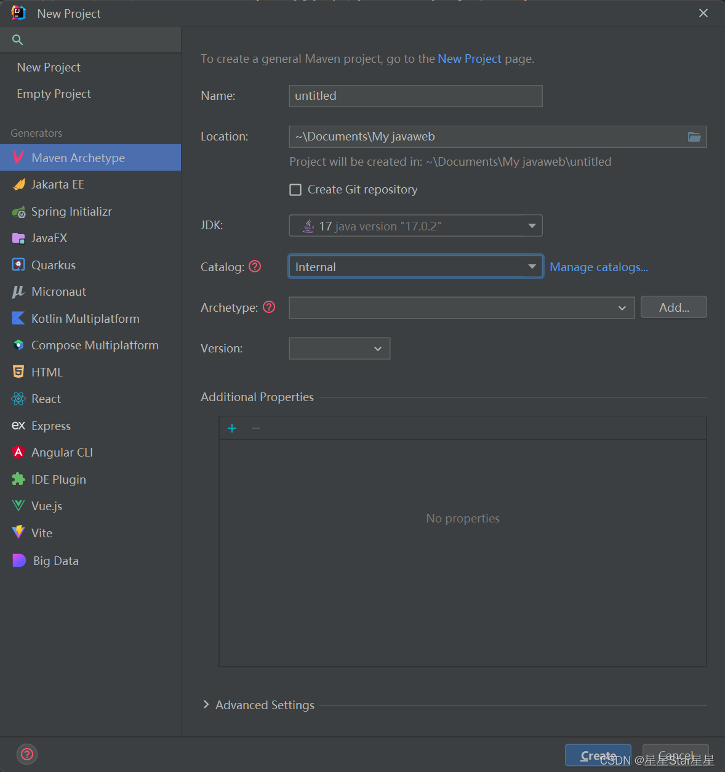Viewport: 725px width, 772px height.
Task: Click the HTML5 shield icon
Action: pos(18,372)
